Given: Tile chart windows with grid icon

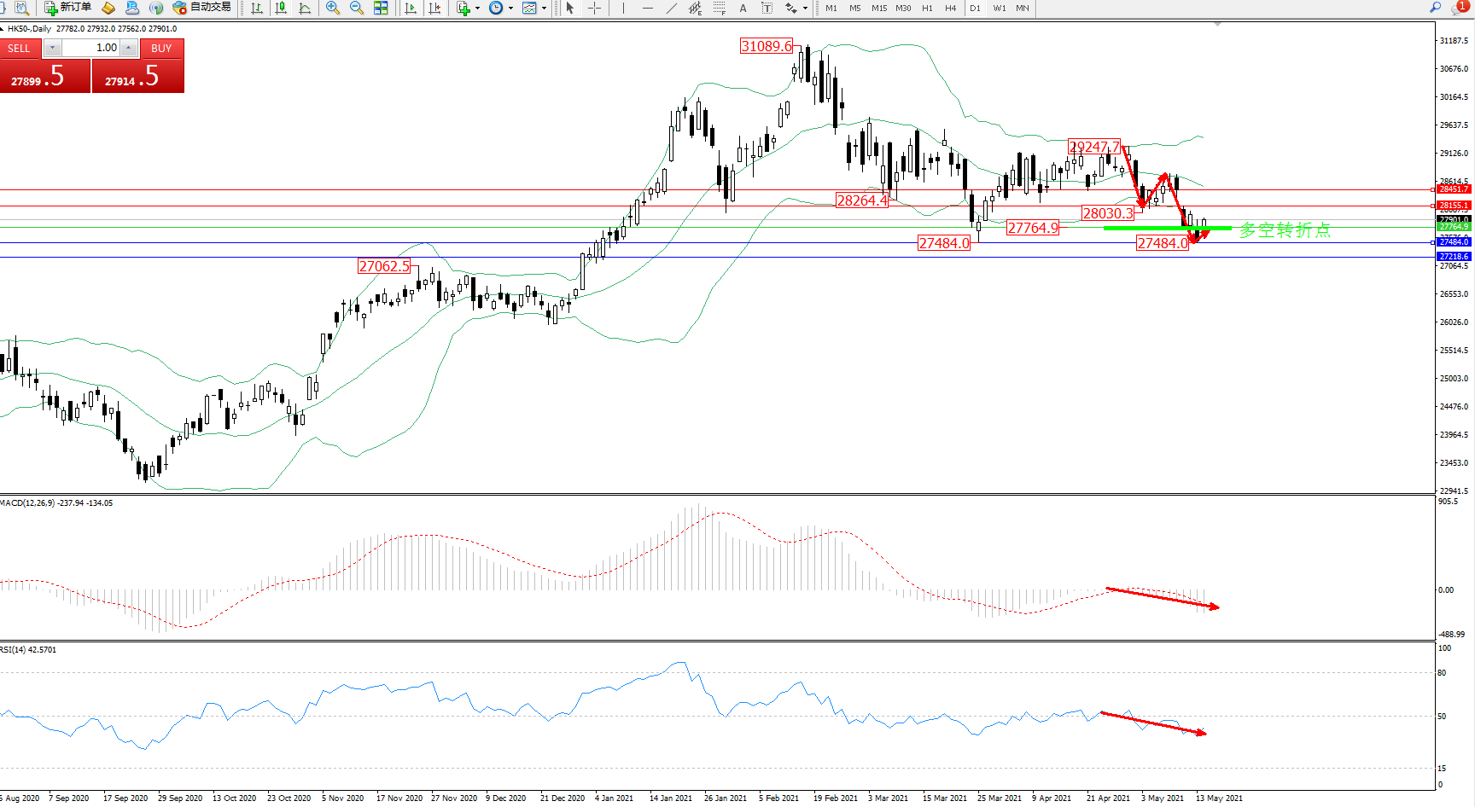Looking at the screenshot, I should point(381,8).
